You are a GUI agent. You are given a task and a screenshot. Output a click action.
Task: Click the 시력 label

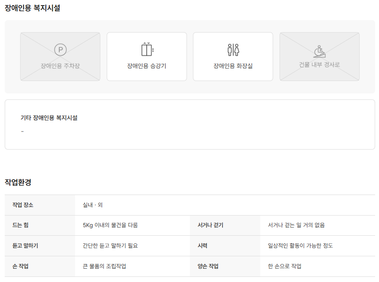pyautogui.click(x=202, y=246)
